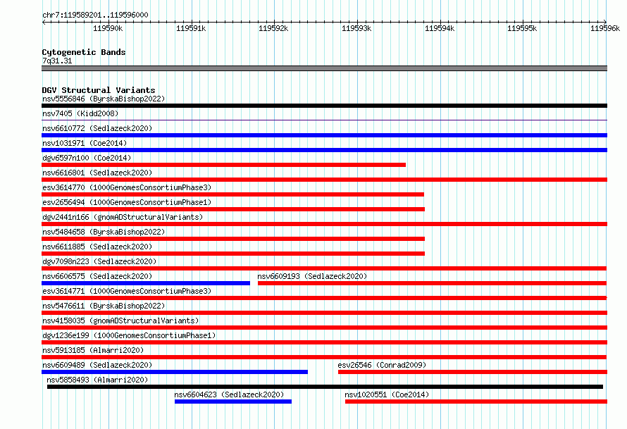Click the red esv26546 variant bar

tap(473, 372)
